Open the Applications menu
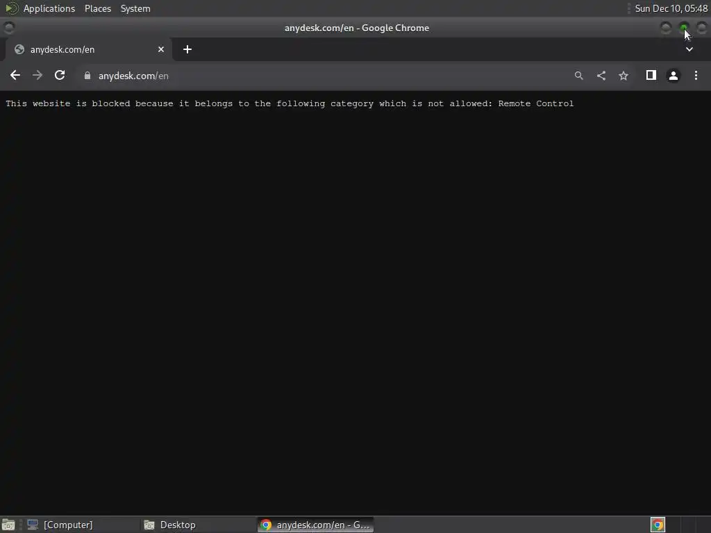 (x=49, y=8)
